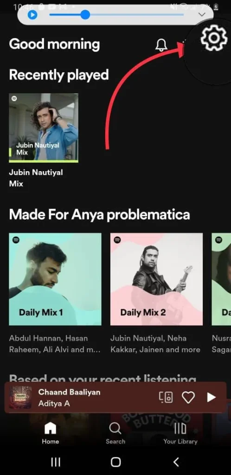Viewport: 231px width, 475px height.
Task: Open the connect to device icon
Action: pos(166,397)
